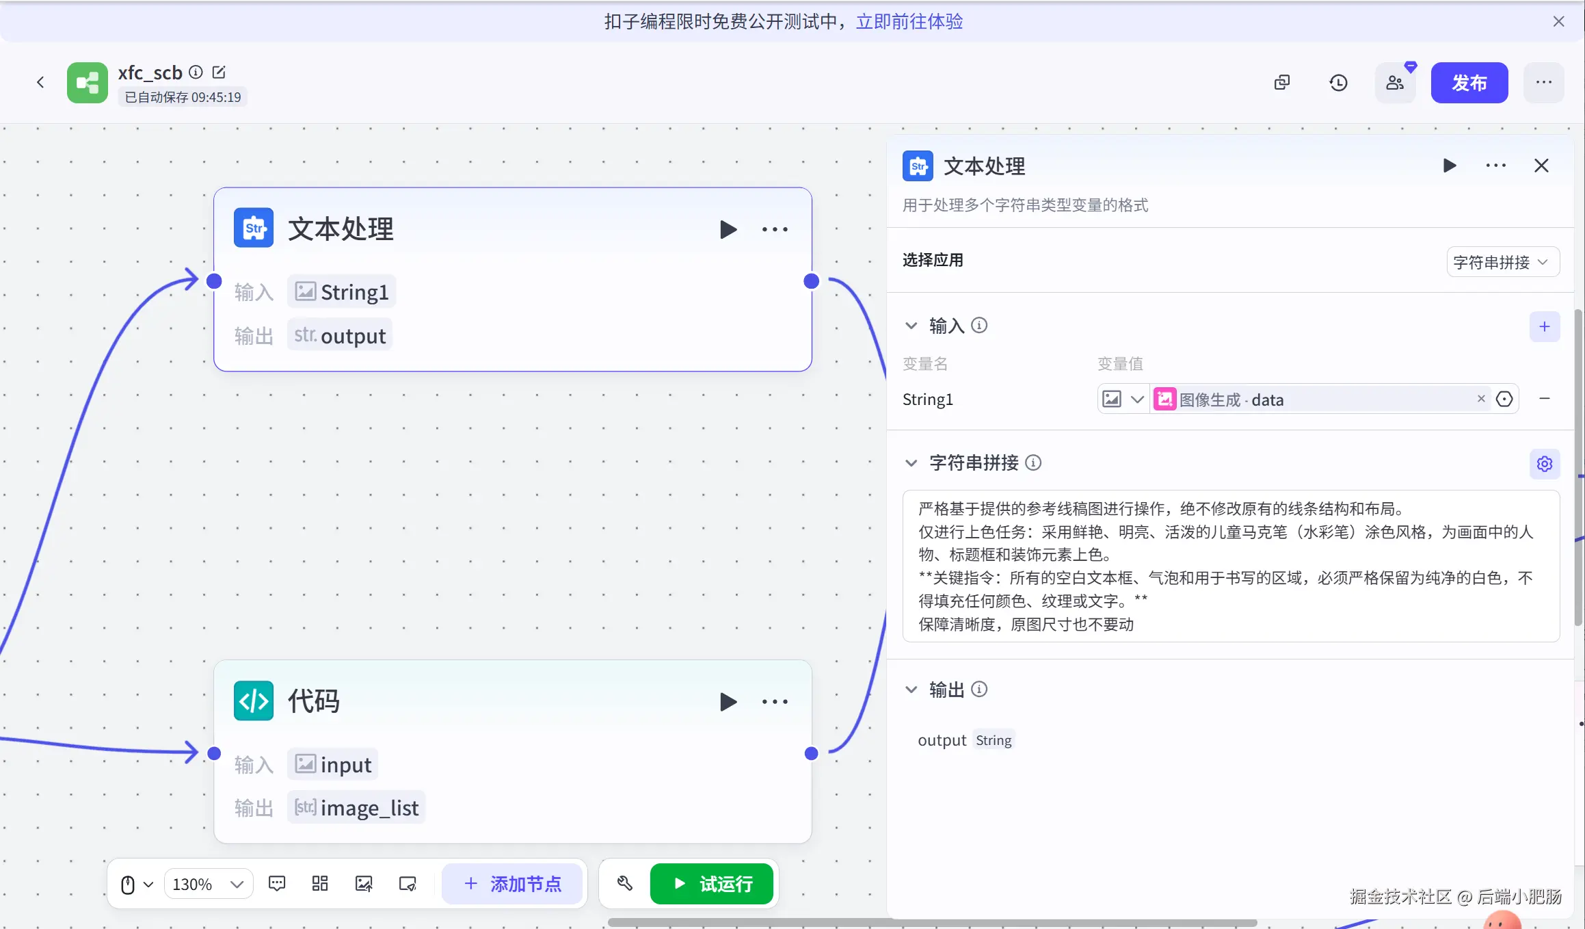The width and height of the screenshot is (1585, 929).
Task: Click the 添加节点 add node button
Action: click(512, 884)
